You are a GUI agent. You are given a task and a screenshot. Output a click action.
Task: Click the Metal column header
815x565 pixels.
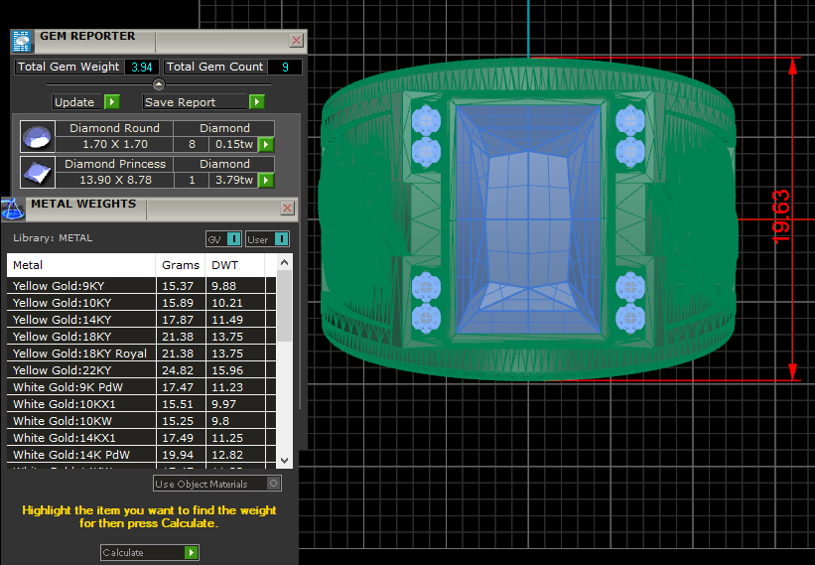[79, 266]
